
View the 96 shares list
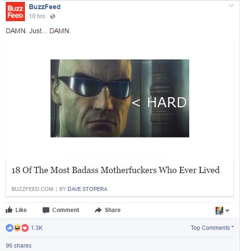point(19,246)
